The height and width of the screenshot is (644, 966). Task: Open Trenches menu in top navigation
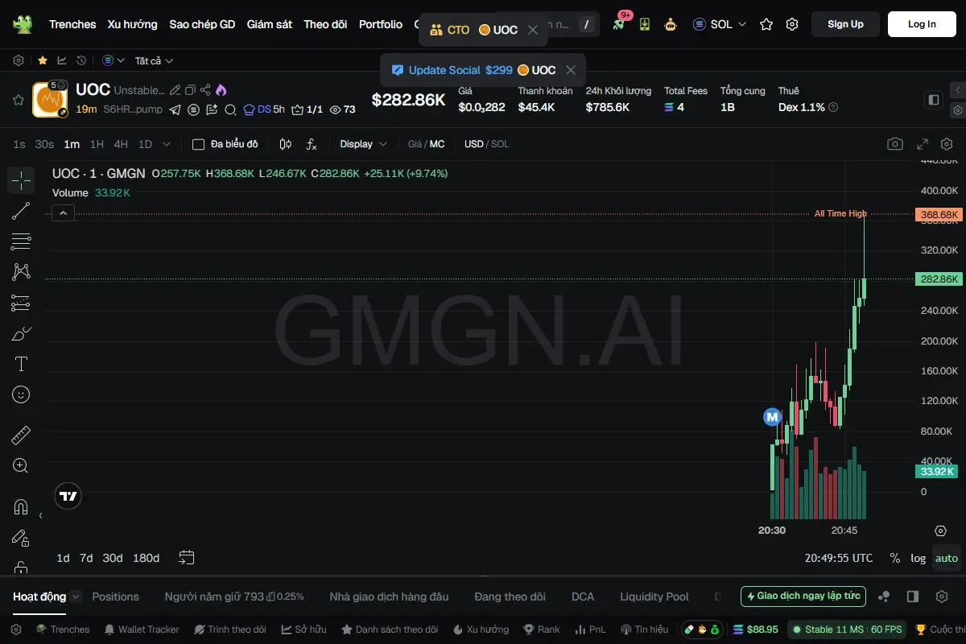click(x=72, y=24)
